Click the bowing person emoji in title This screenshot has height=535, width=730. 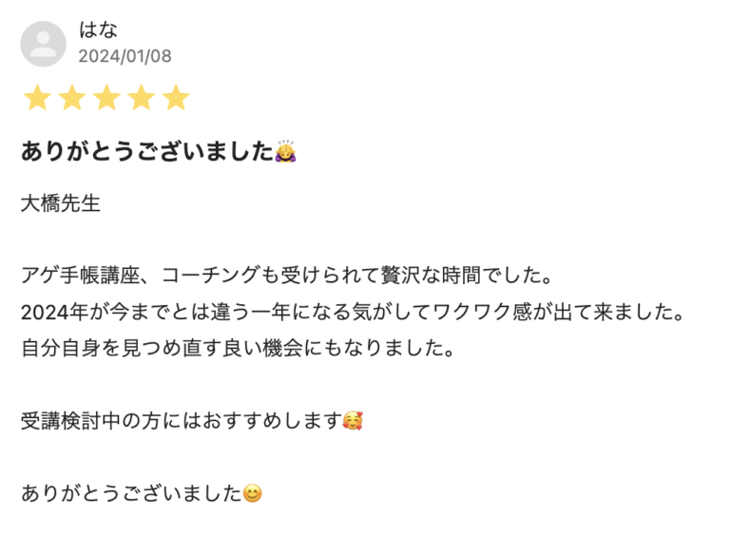(287, 151)
